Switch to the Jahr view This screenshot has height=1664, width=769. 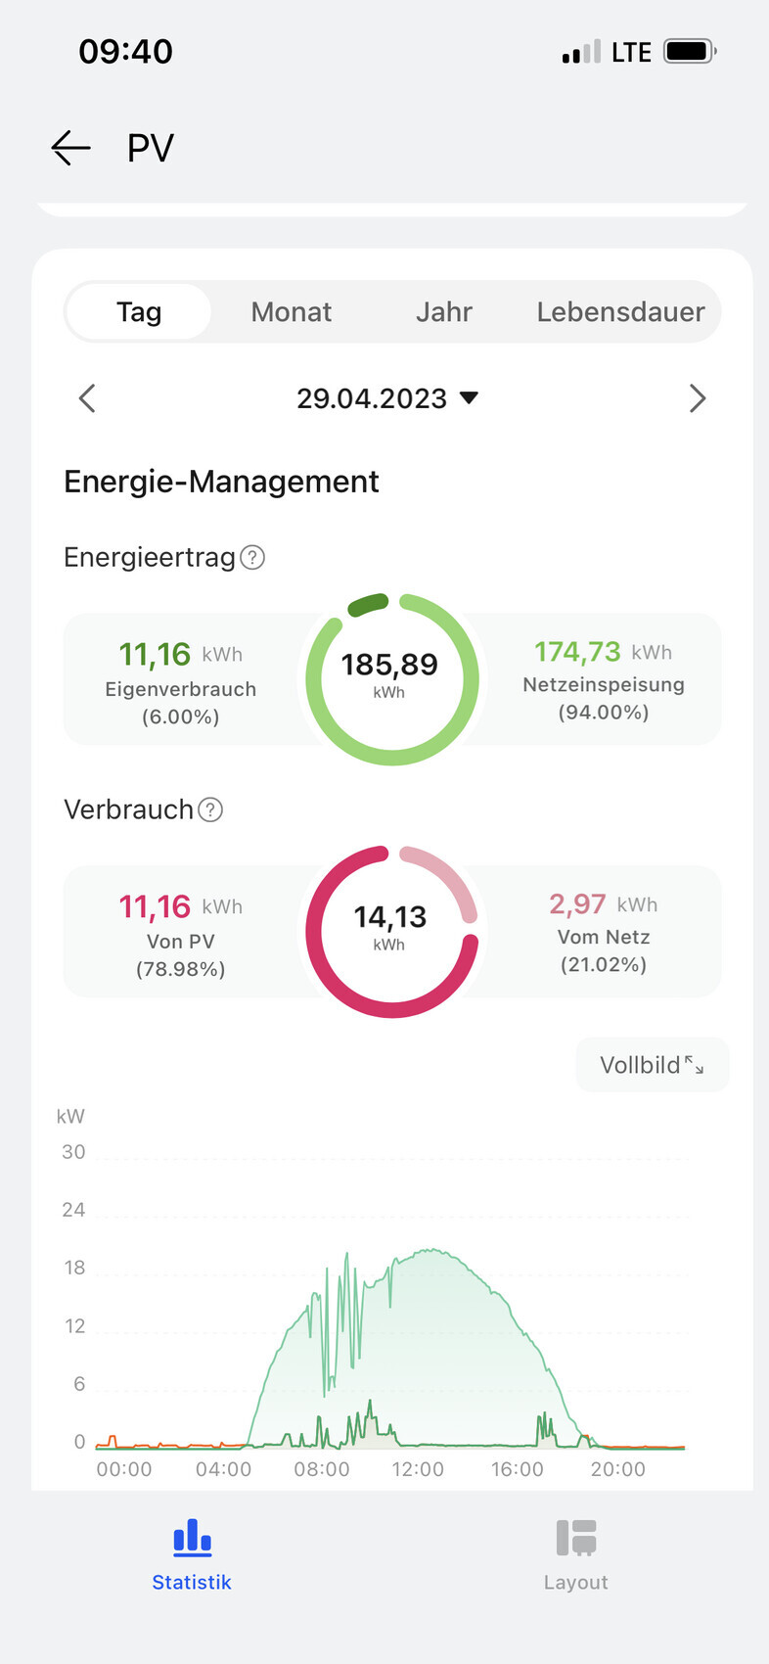coord(443,312)
